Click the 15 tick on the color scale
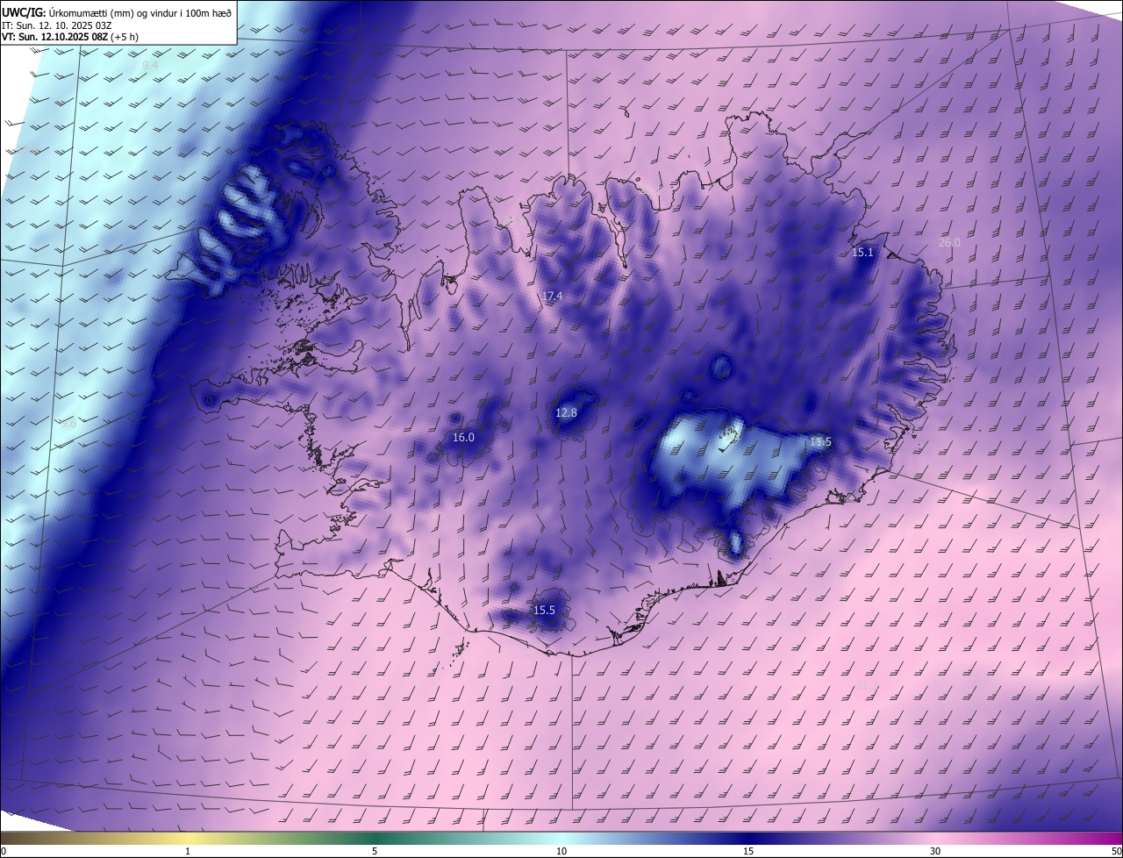This screenshot has width=1123, height=858. coord(748,852)
